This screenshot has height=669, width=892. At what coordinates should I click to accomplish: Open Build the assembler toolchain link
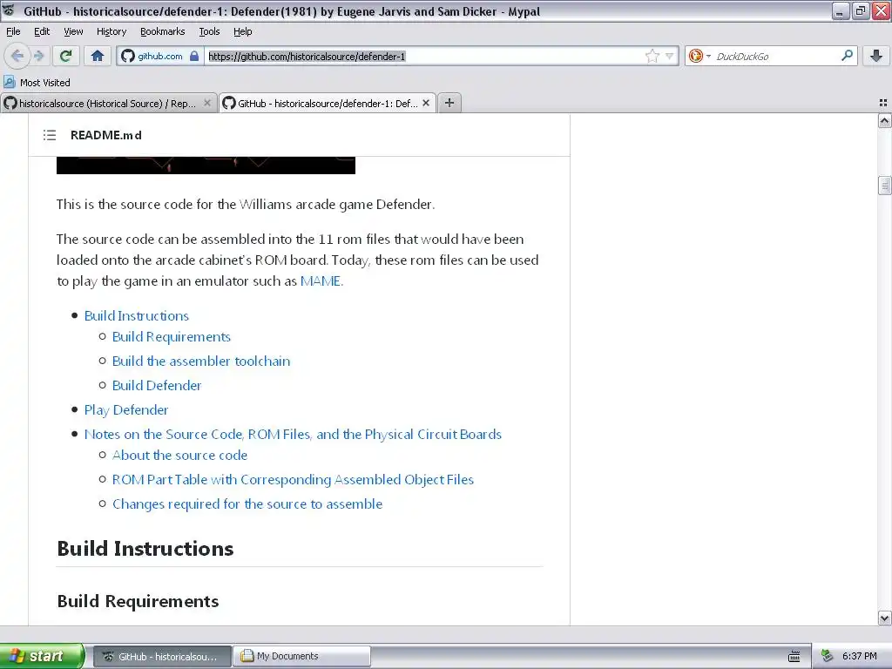[x=201, y=362]
